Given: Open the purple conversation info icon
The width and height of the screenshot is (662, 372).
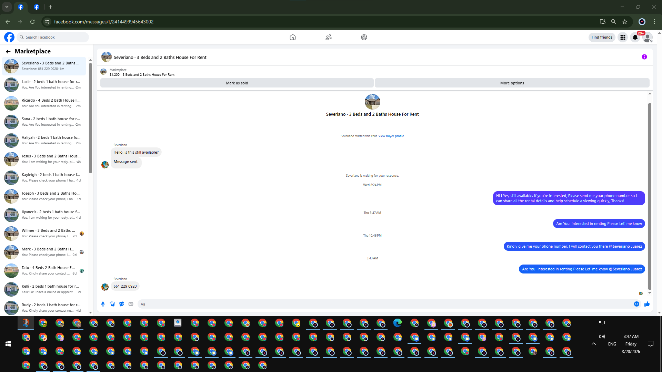Looking at the screenshot, I should [x=644, y=57].
